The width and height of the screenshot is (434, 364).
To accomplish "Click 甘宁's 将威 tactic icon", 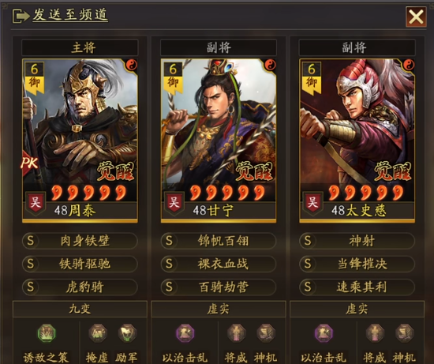I will [x=236, y=333].
